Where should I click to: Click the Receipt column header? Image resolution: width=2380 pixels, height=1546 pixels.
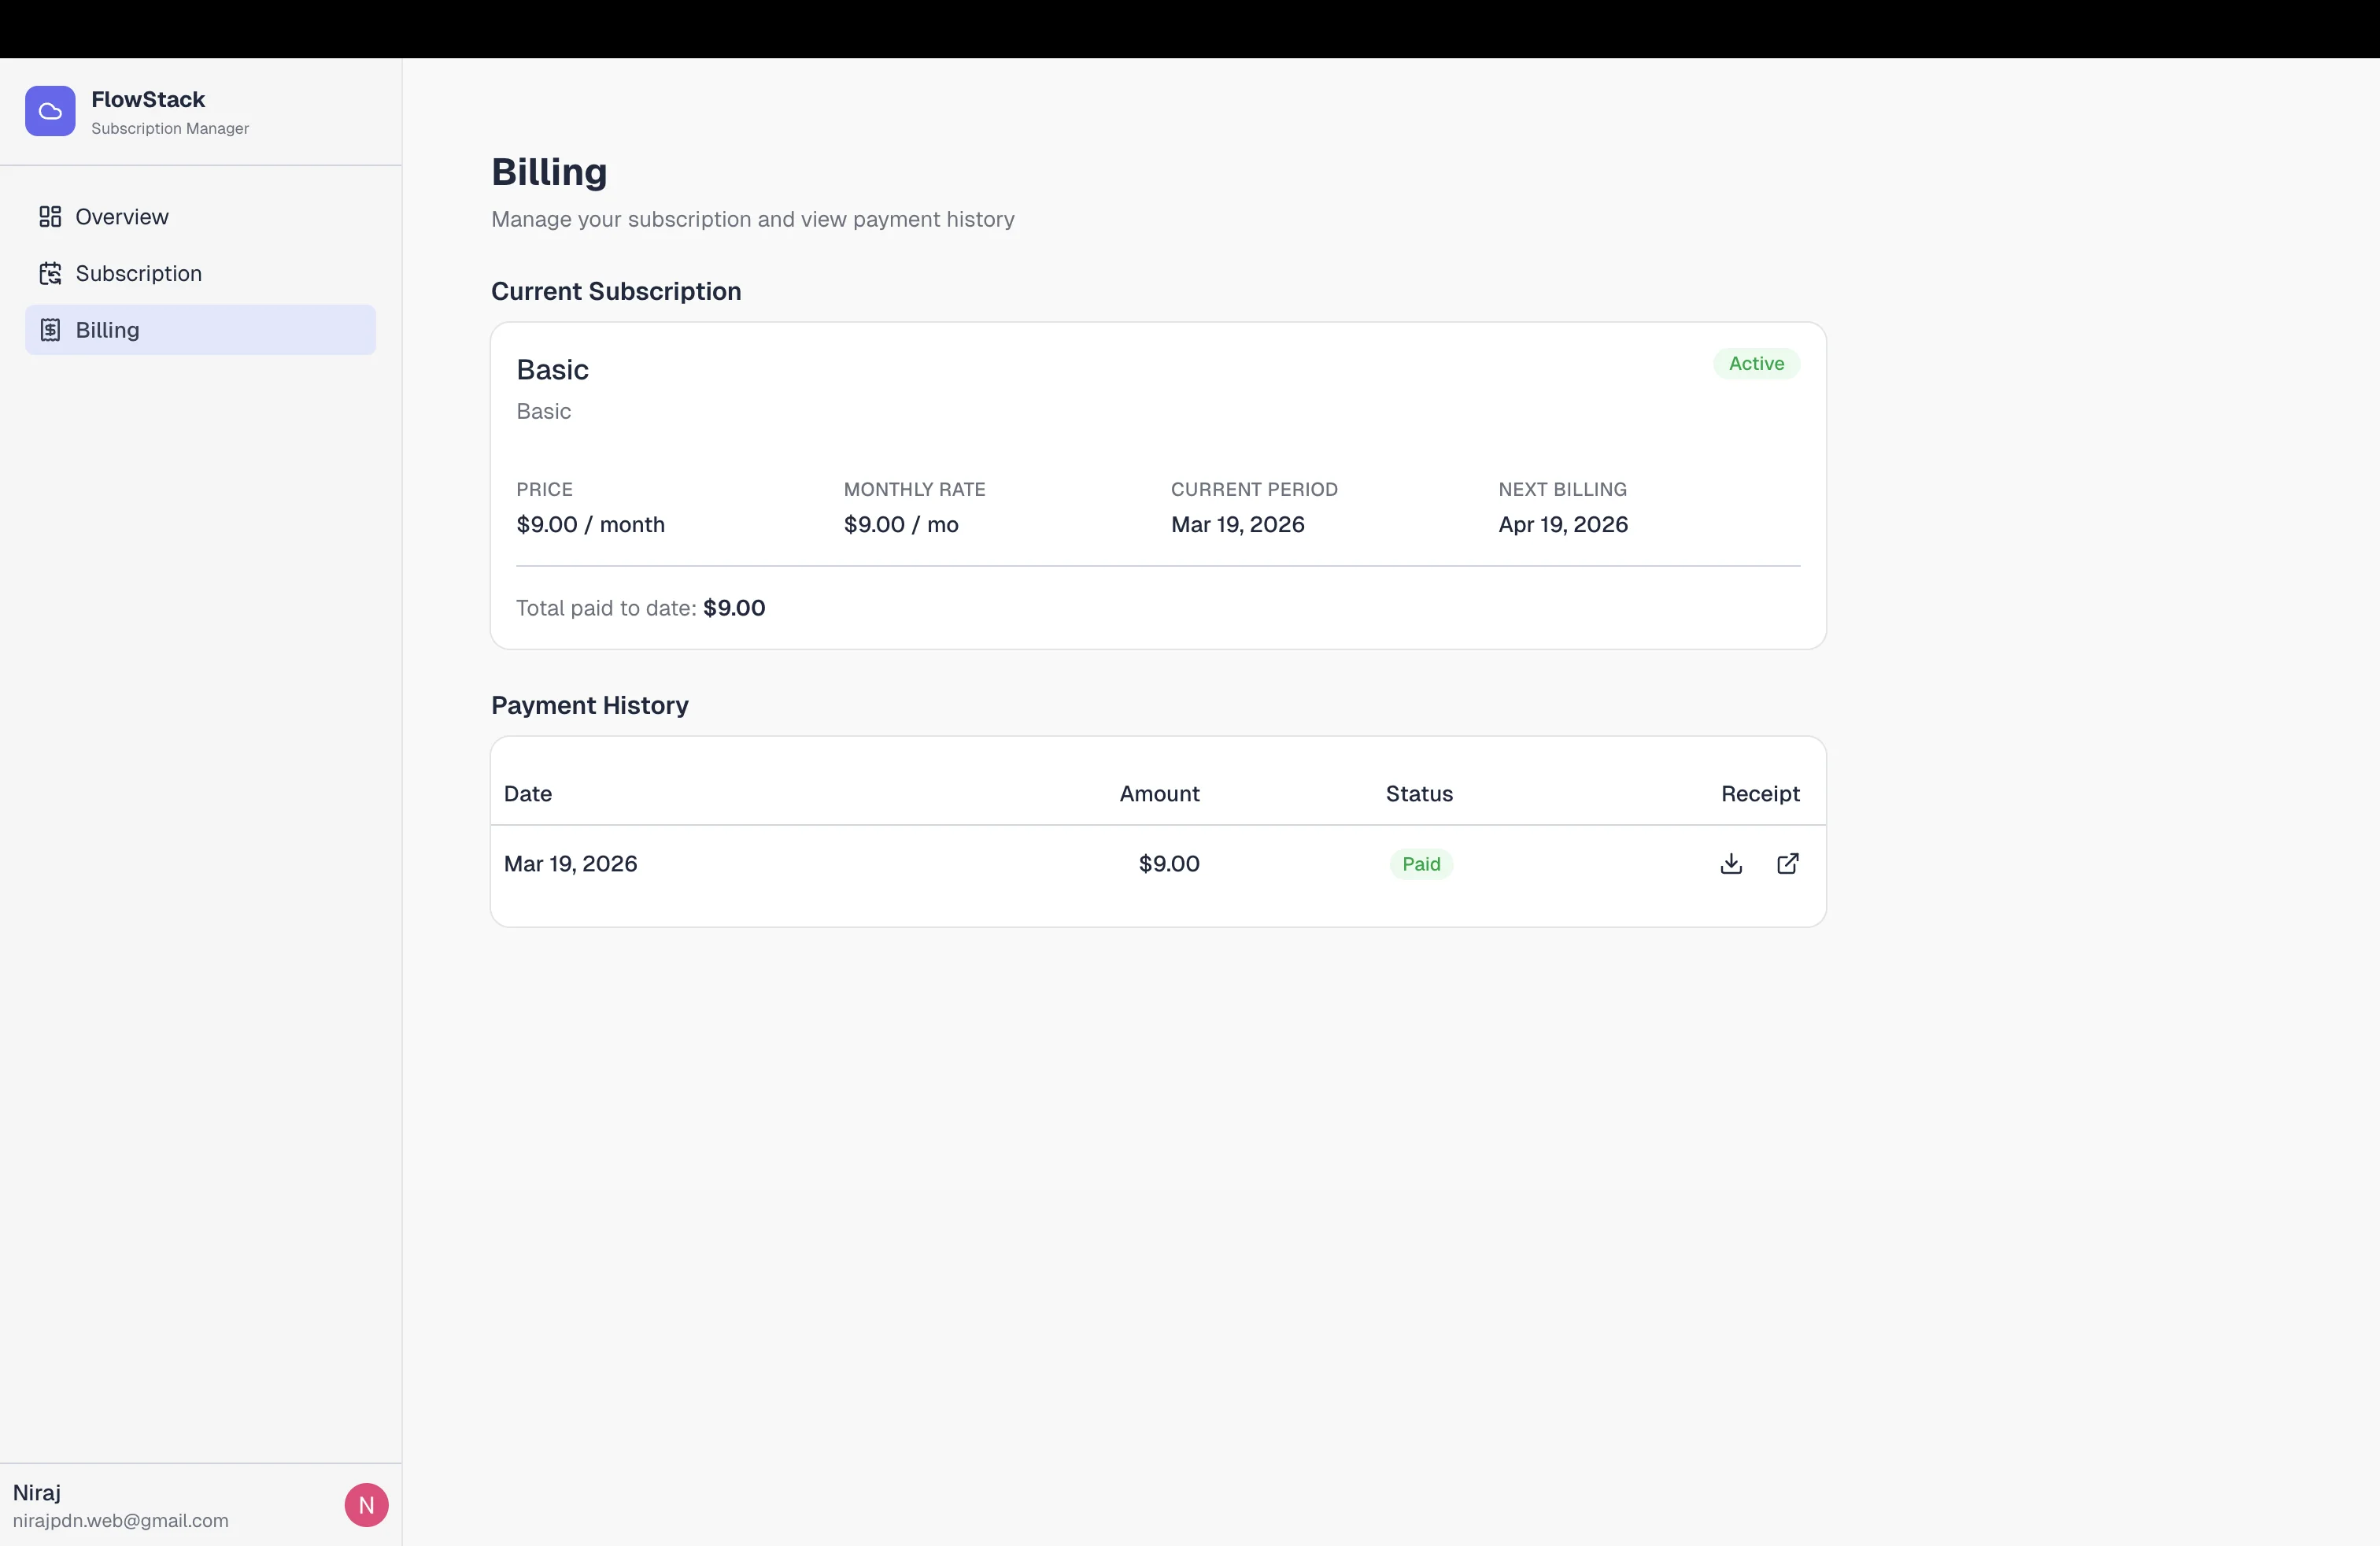(1760, 793)
